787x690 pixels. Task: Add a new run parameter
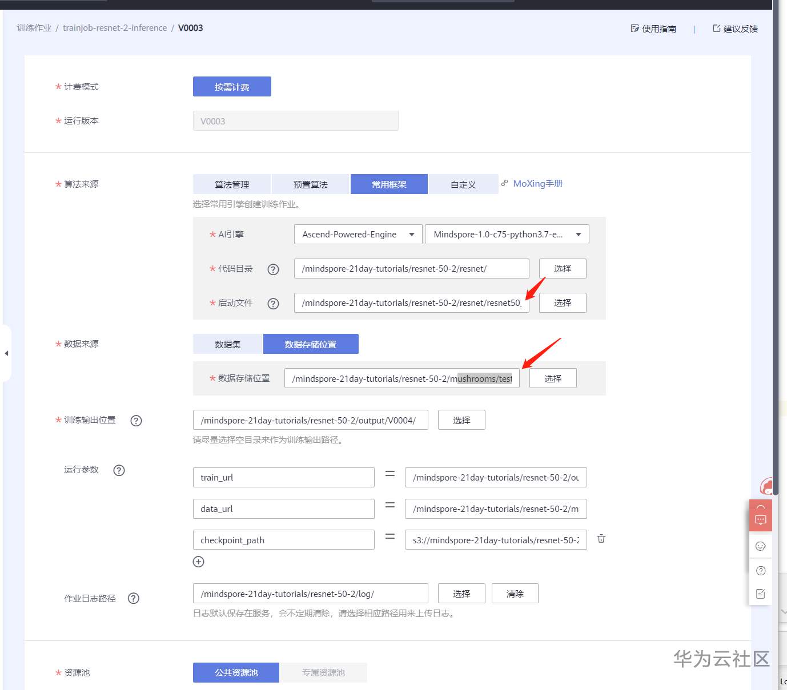click(x=198, y=562)
